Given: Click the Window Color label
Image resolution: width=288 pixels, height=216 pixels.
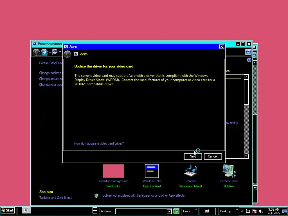Looking at the screenshot, I should pyautogui.click(x=152, y=181).
